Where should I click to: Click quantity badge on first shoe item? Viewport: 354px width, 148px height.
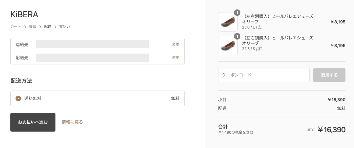pyautogui.click(x=237, y=13)
